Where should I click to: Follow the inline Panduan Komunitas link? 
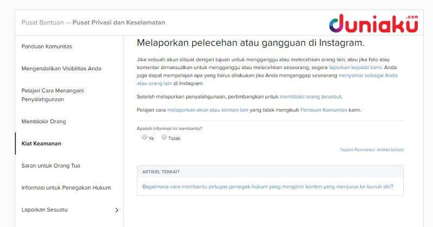pyautogui.click(x=324, y=110)
